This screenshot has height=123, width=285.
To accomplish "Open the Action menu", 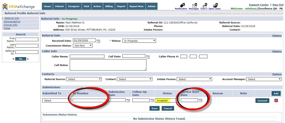I will (97, 6).
